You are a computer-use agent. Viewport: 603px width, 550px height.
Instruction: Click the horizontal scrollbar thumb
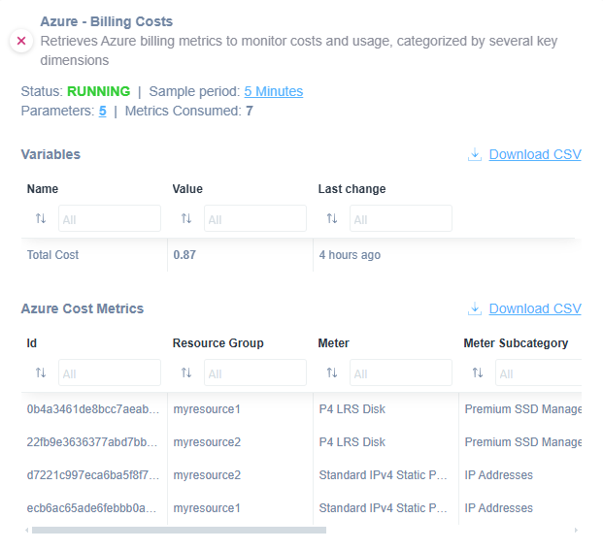coord(180,531)
